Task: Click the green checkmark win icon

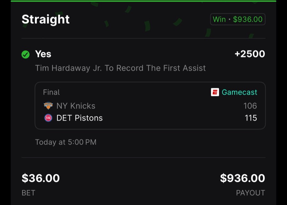Action: 25,54
